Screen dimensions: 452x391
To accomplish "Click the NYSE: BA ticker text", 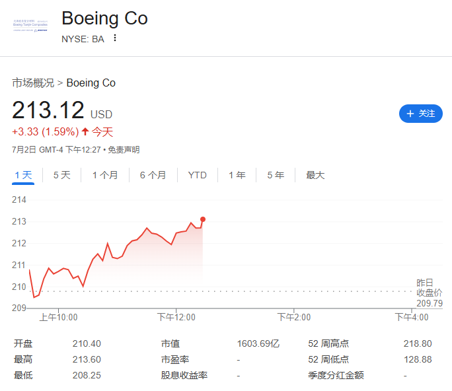I will (83, 39).
